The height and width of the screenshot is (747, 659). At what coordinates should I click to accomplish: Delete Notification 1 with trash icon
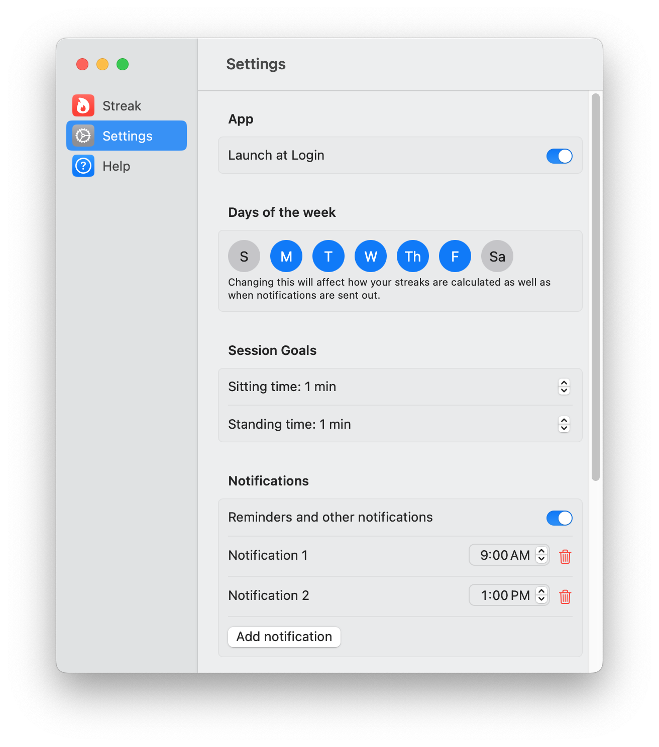(x=565, y=556)
